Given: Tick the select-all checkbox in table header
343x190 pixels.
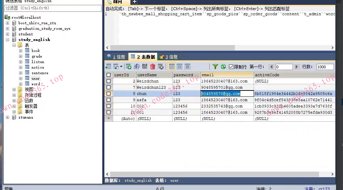Looking at the screenshot, I should pyautogui.click(x=109, y=75).
